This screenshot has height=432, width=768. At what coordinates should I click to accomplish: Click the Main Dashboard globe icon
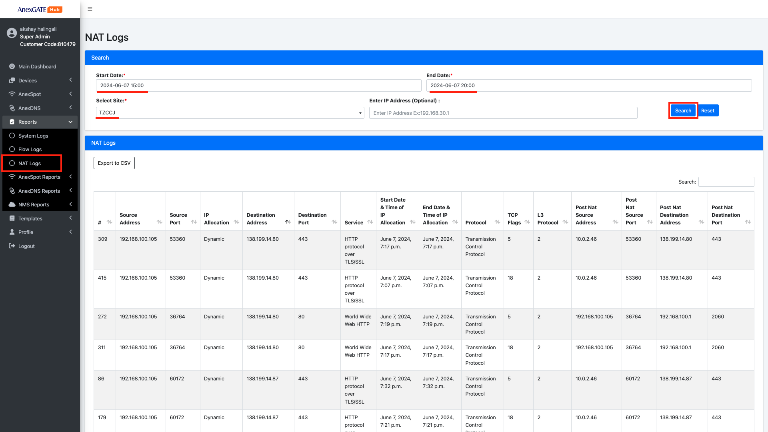pyautogui.click(x=12, y=66)
